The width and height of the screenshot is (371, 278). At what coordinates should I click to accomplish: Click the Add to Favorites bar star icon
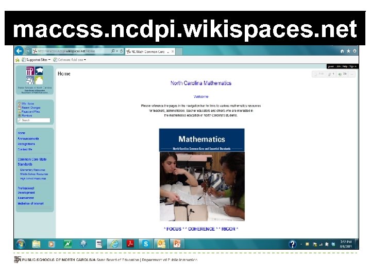(x=18, y=60)
